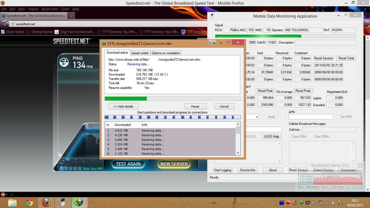
Task: Click the tray-mode icon in IDM title bar
Action: pyautogui.click(x=213, y=43)
